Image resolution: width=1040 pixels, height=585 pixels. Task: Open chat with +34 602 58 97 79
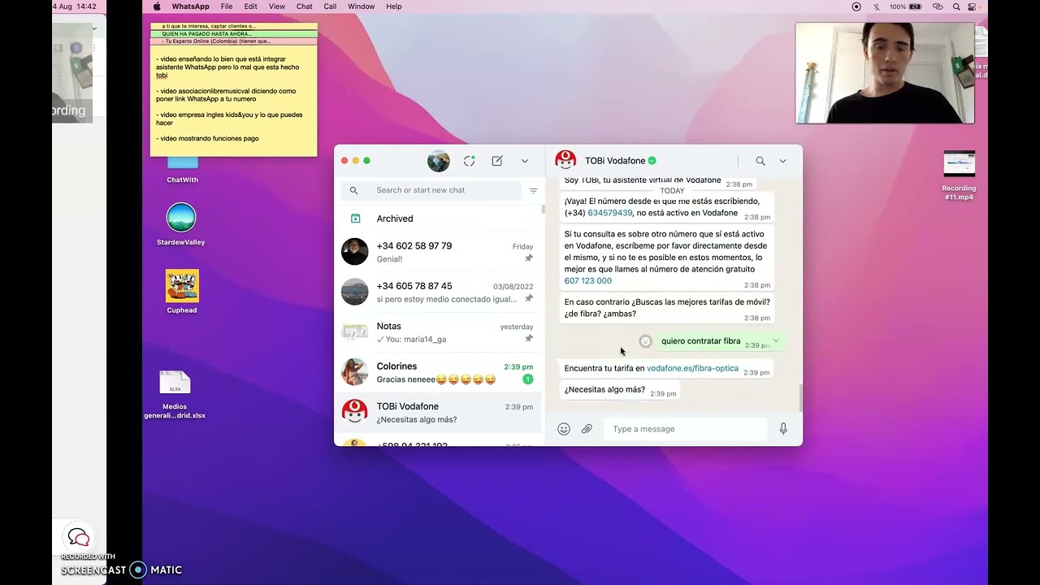coord(438,252)
